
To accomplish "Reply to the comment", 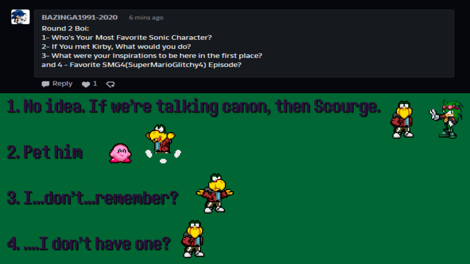I will coord(57,84).
